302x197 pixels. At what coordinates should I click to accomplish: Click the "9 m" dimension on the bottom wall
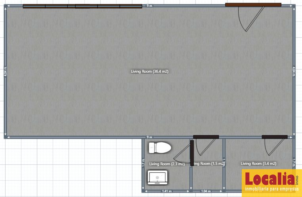tap(150, 137)
